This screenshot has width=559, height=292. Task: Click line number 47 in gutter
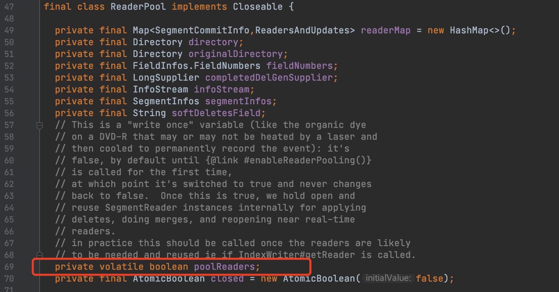9,7
